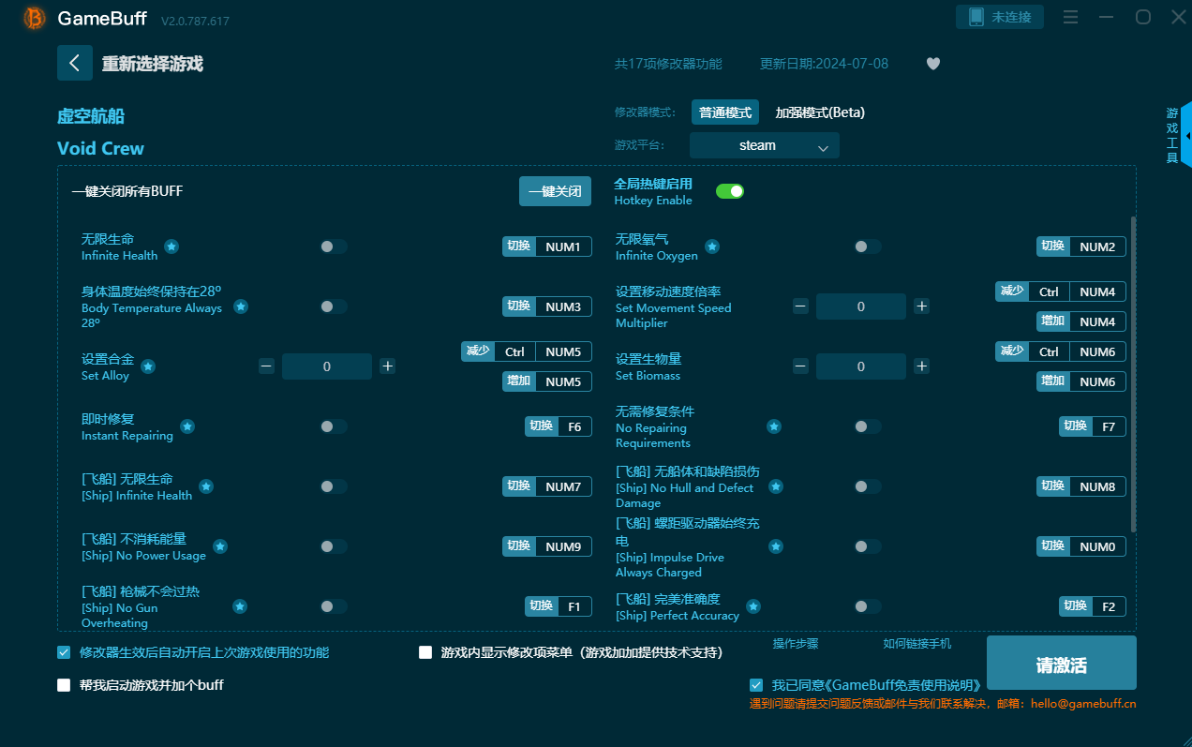Click the back arrow icon
1192x747 pixels.
coord(75,63)
